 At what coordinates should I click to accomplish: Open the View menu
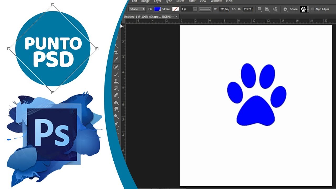pyautogui.click(x=203, y=1)
